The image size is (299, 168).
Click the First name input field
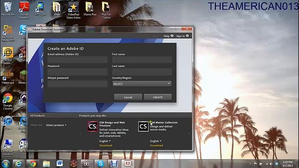(142, 60)
